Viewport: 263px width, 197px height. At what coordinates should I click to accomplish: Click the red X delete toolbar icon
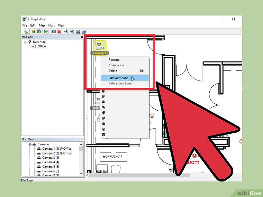click(59, 31)
